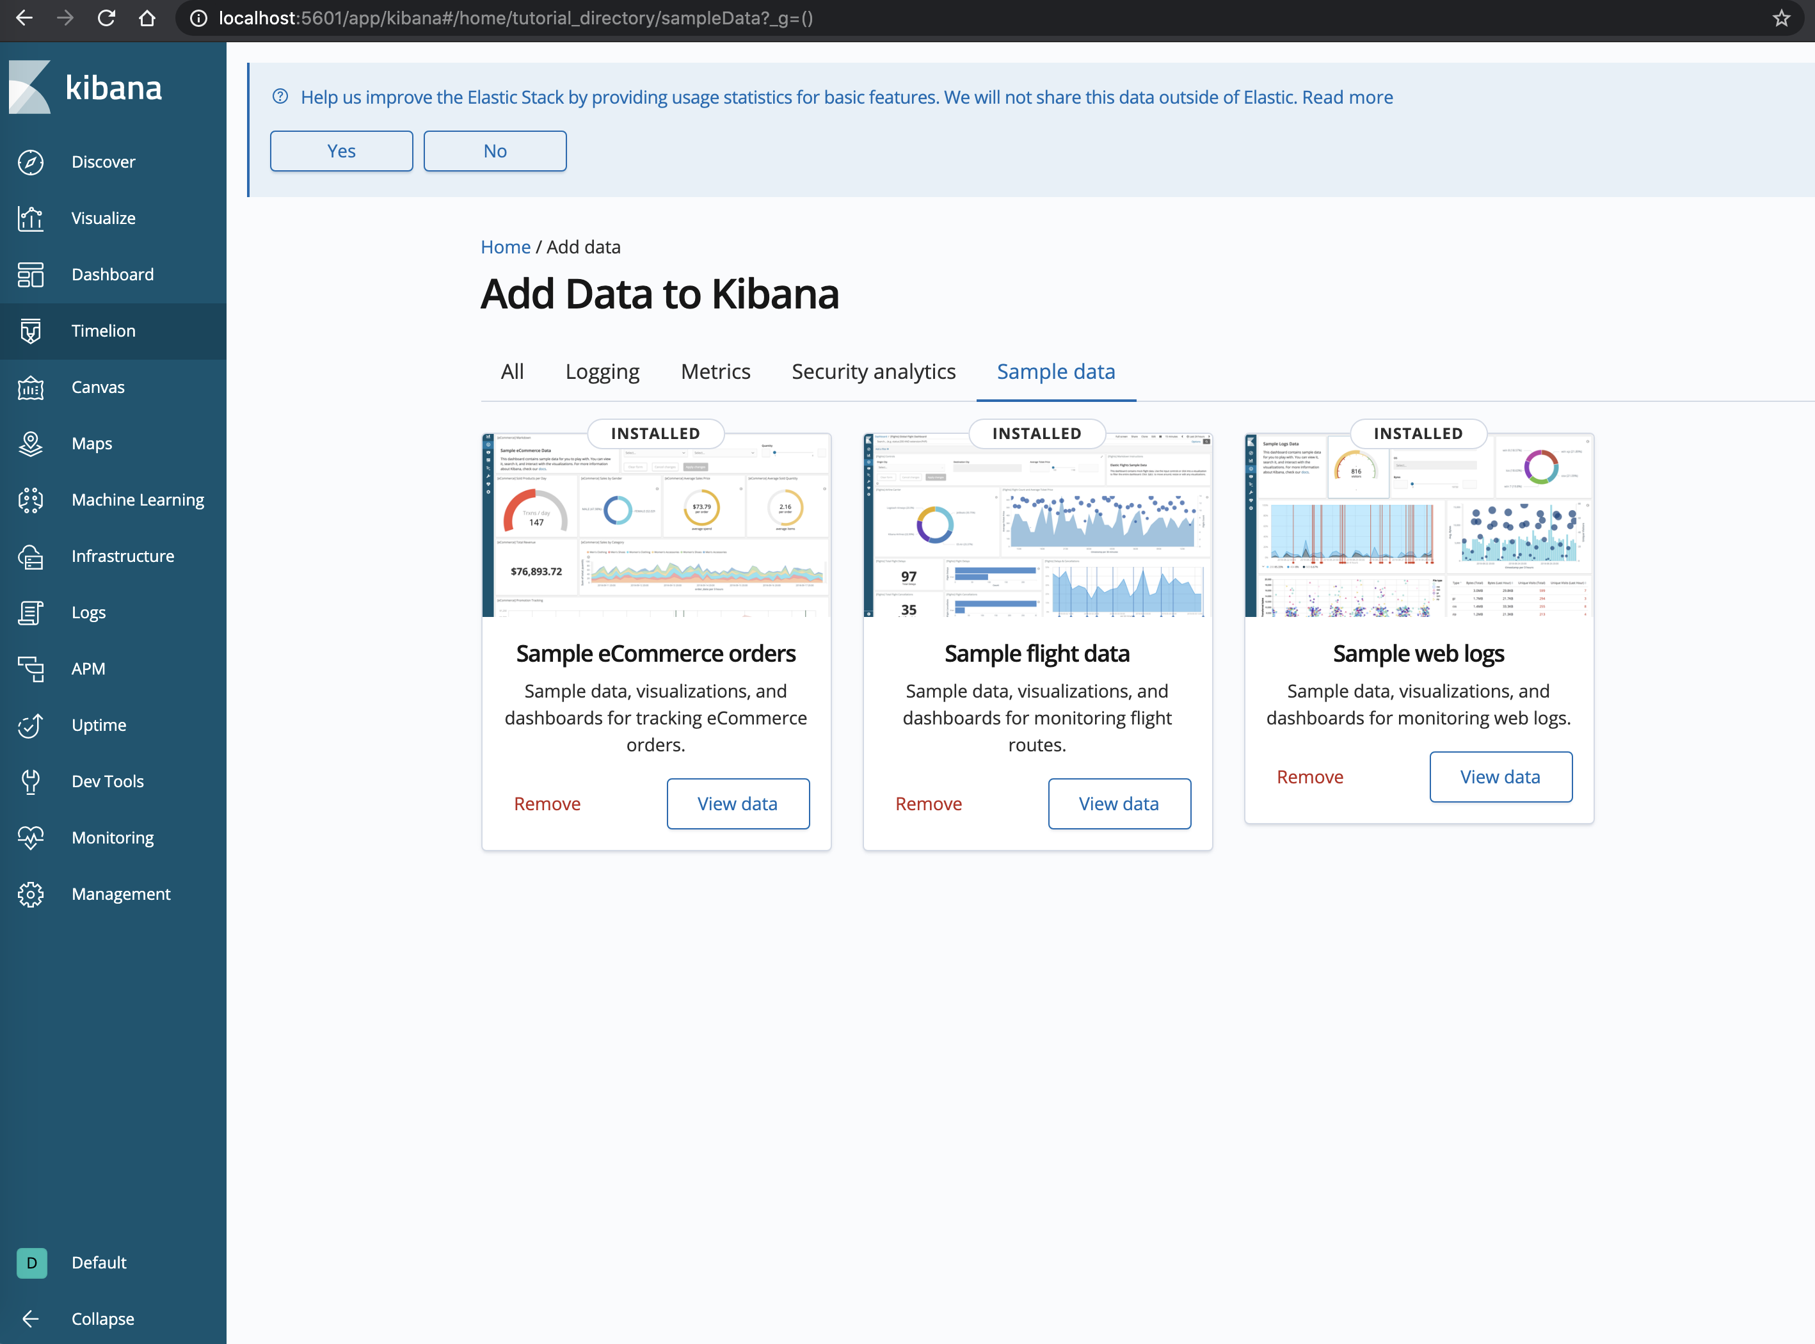
Task: Open Management via gear icon
Action: pos(31,894)
